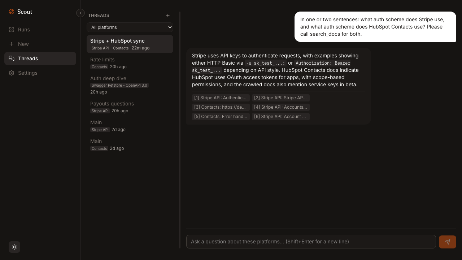Open the Payouts questions thread
The width and height of the screenshot is (462, 260).
click(x=130, y=107)
